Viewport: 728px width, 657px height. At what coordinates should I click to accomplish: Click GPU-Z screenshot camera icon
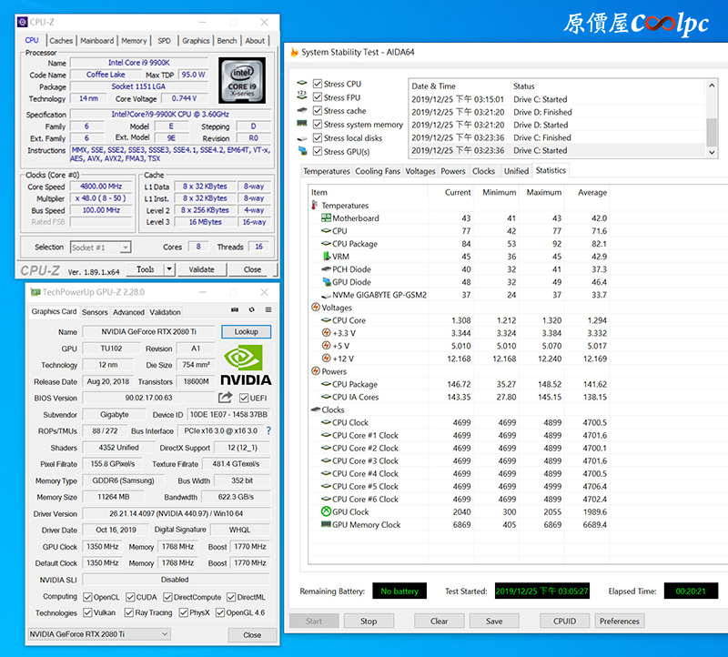pos(235,309)
